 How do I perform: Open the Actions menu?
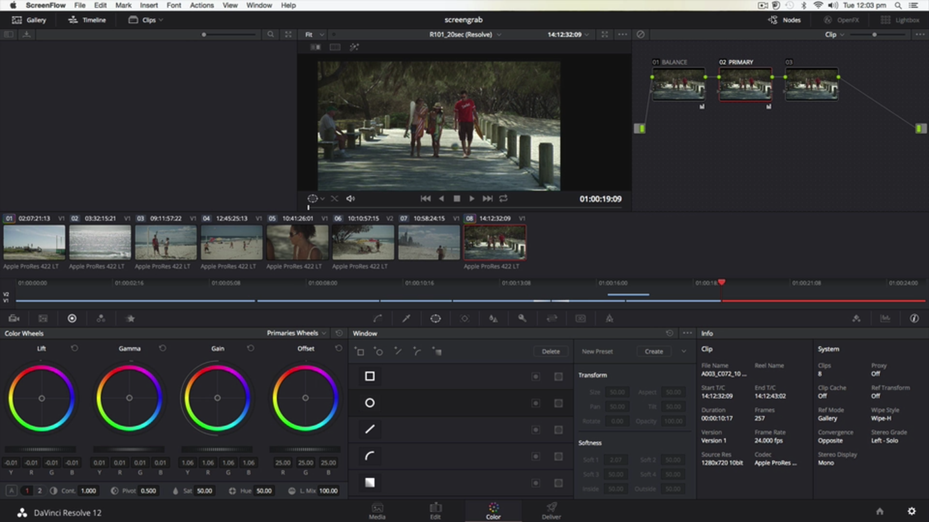tap(201, 5)
